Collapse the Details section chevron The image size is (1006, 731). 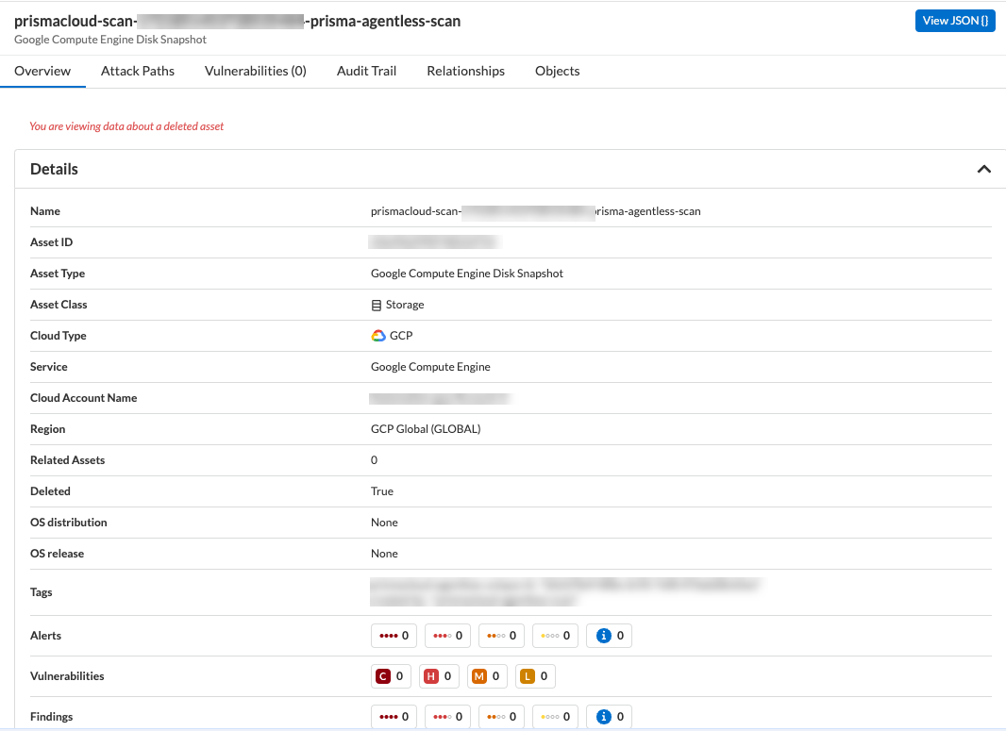point(984,169)
